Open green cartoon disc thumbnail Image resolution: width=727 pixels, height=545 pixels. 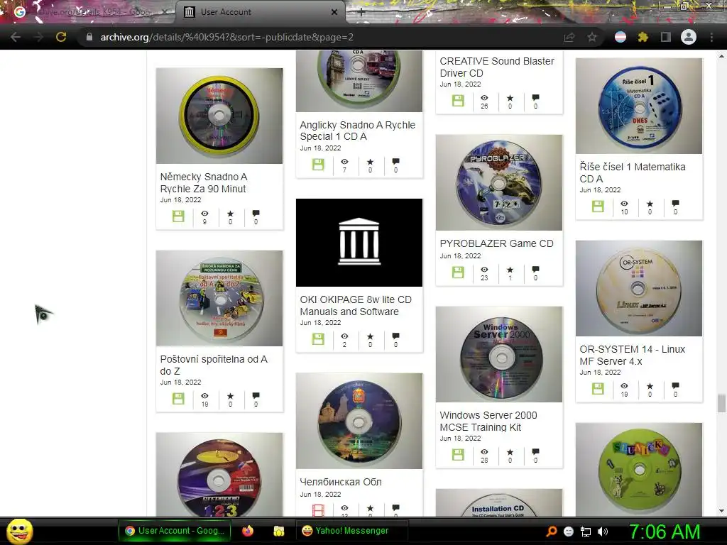639,470
